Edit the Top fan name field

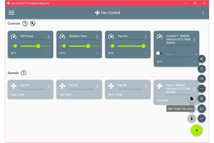pyautogui.click(x=130, y=37)
